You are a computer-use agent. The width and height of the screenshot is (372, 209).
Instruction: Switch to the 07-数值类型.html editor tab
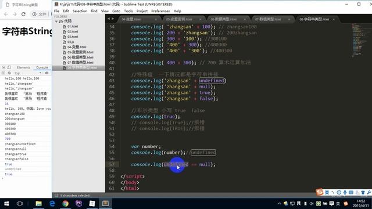tap(268, 19)
